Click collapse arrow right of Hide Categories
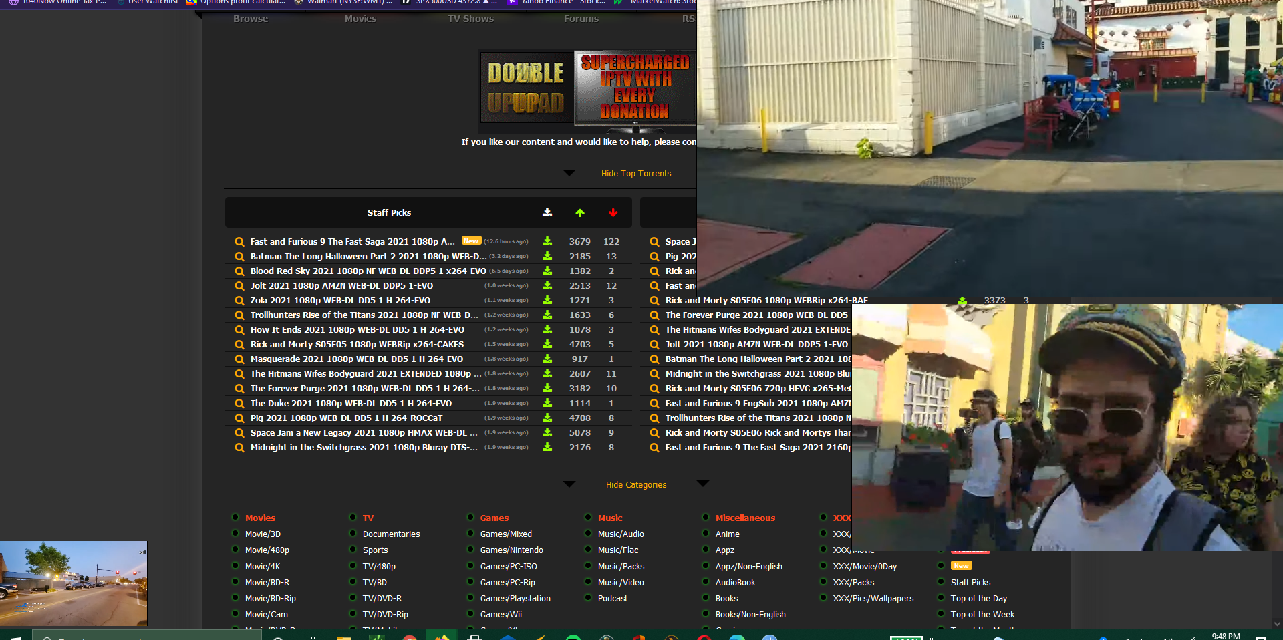The height and width of the screenshot is (640, 1283). tap(703, 483)
